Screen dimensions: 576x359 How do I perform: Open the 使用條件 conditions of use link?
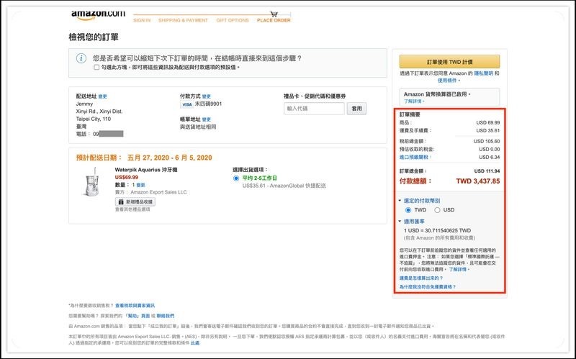coord(447,81)
